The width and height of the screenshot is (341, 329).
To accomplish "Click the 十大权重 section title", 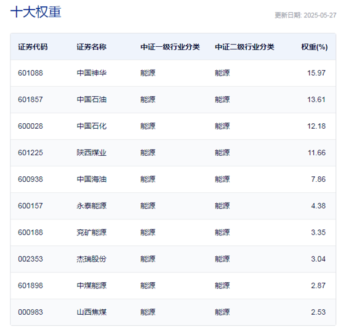I will [x=36, y=12].
